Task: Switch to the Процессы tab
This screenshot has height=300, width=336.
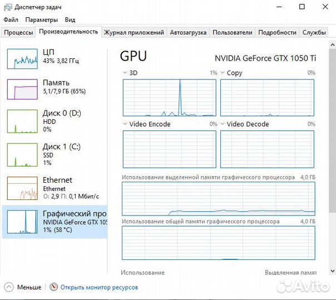Action: pyautogui.click(x=18, y=32)
